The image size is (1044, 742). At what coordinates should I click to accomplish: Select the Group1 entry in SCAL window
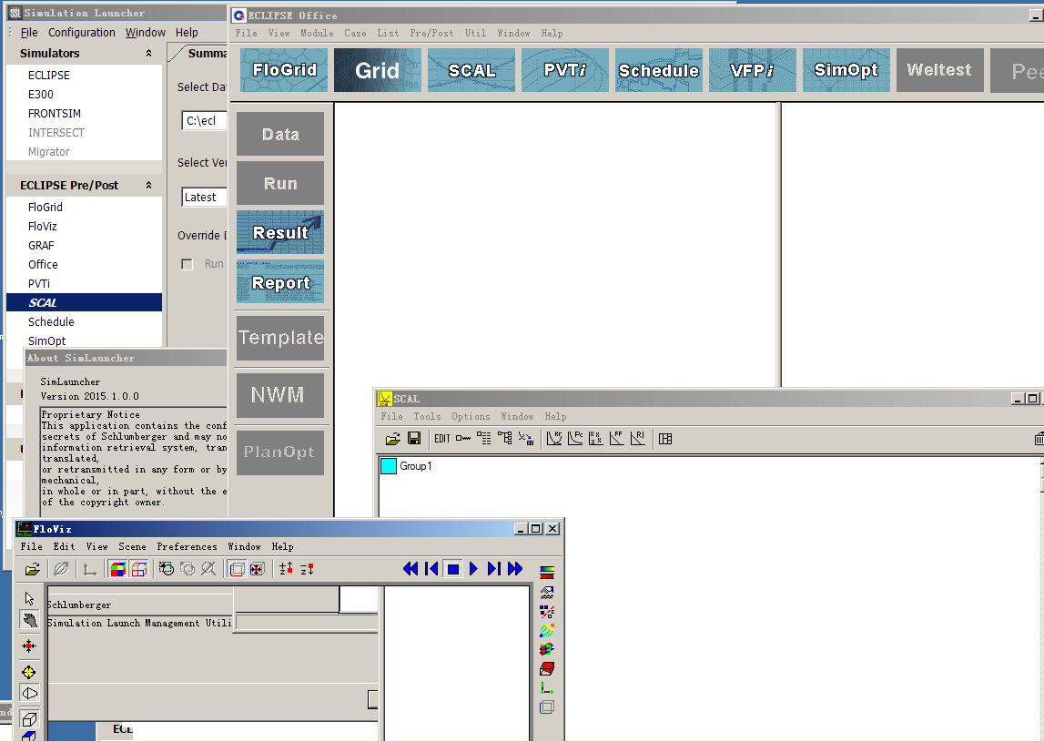[x=415, y=465]
